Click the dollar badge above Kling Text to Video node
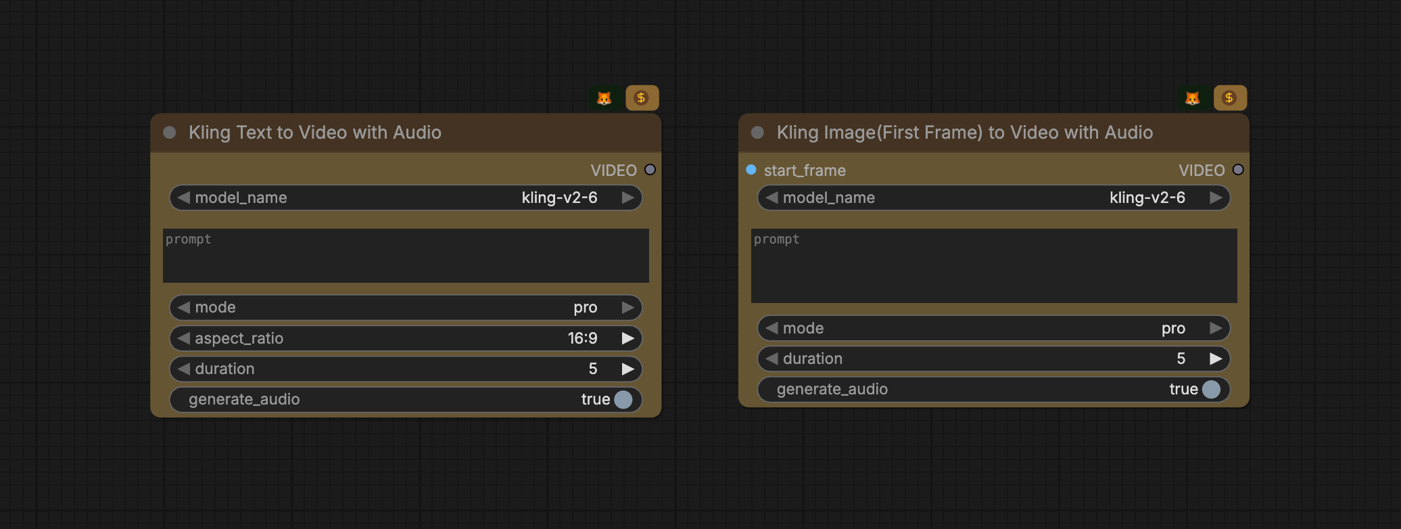 tap(642, 98)
